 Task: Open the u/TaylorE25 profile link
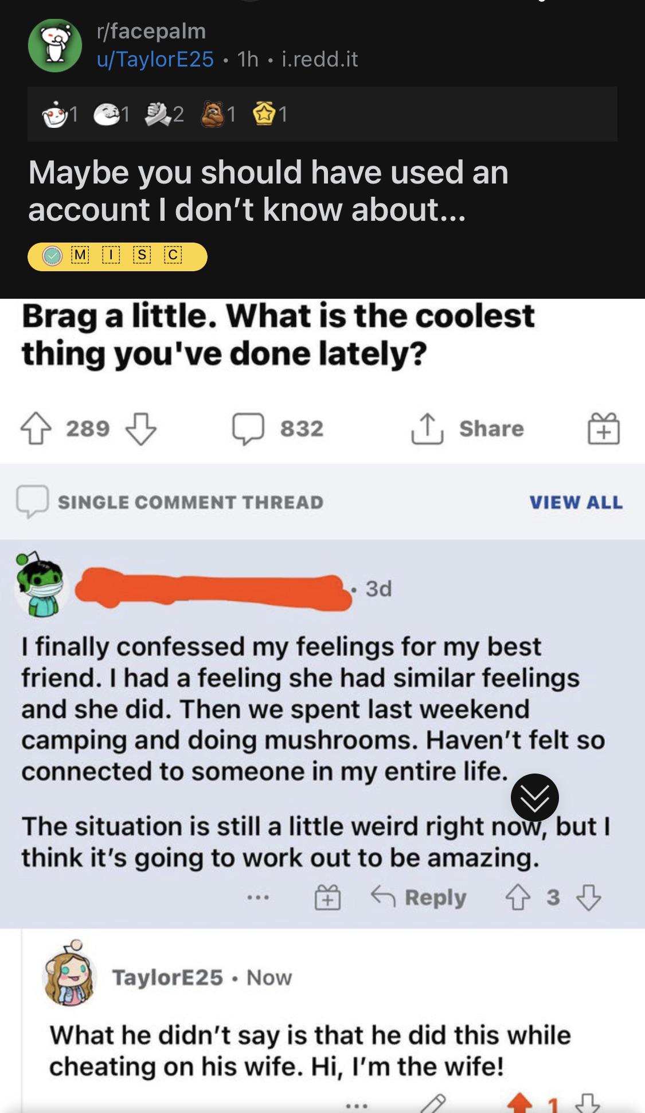[x=155, y=59]
